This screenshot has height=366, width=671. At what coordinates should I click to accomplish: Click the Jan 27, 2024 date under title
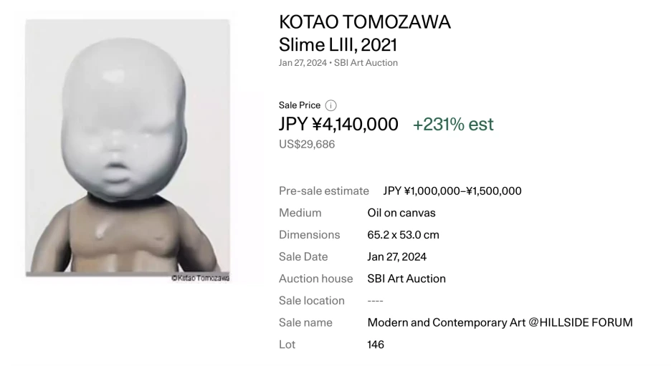303,63
